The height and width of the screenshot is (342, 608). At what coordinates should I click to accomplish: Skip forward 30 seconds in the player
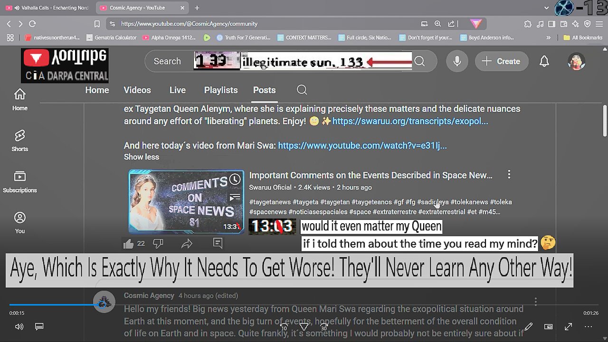pyautogui.click(x=324, y=327)
